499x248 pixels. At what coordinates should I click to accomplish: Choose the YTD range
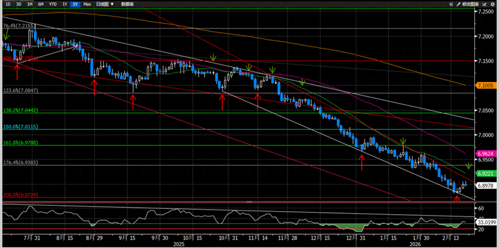[x=53, y=4]
